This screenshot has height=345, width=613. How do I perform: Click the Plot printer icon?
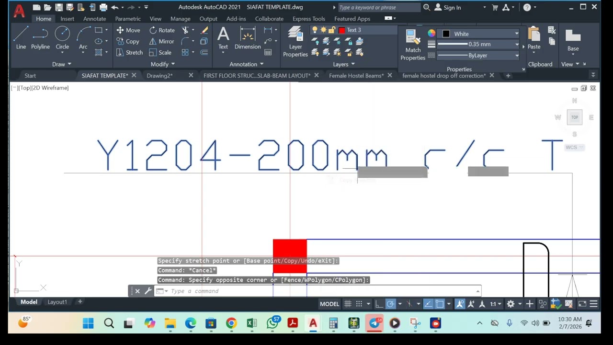103,7
